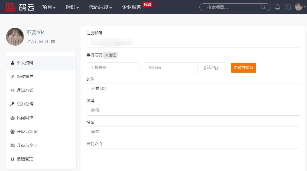
Task: Open 升级为组织 page
Action: click(x=41, y=132)
